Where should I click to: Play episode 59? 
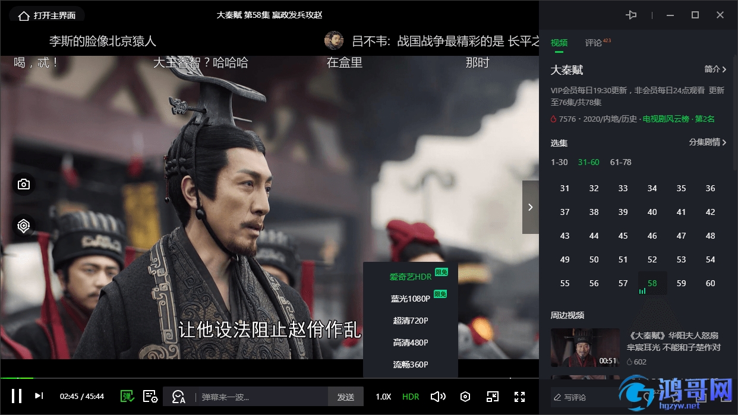click(x=682, y=283)
